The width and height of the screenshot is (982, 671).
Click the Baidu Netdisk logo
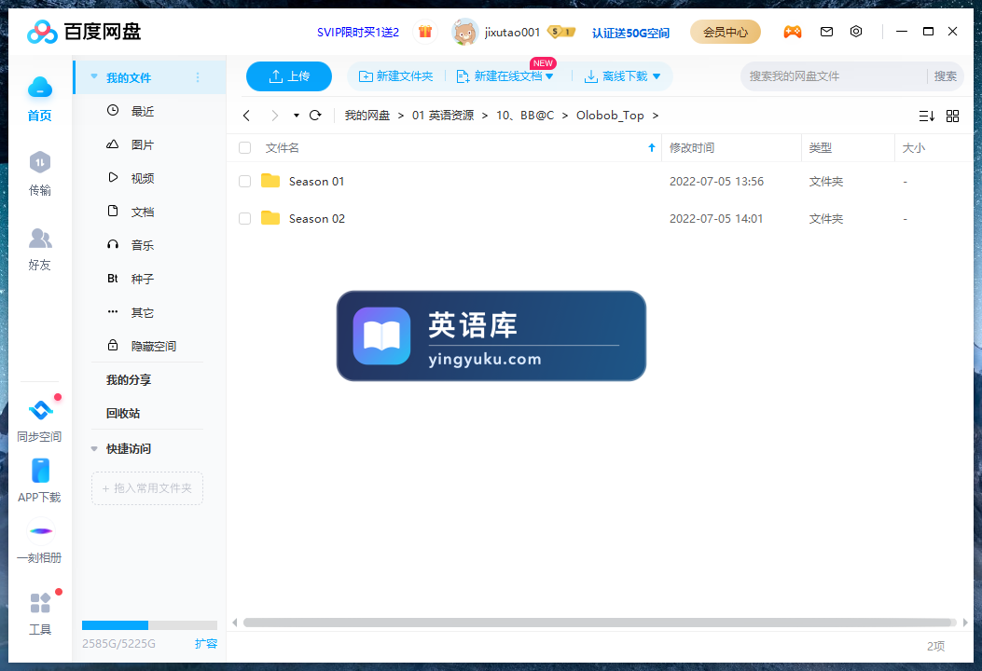pos(84,32)
